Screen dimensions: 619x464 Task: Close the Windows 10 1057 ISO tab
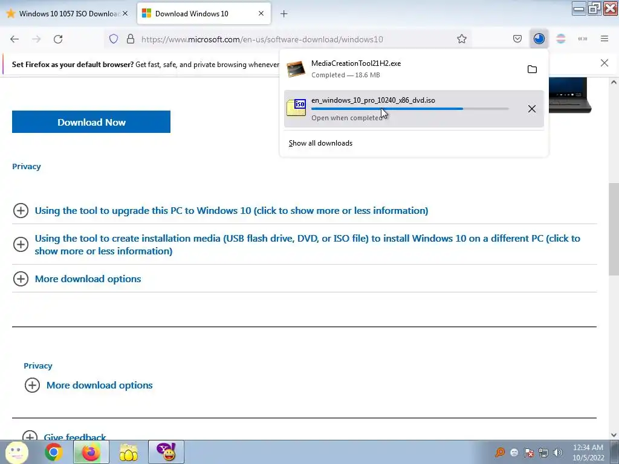(x=125, y=13)
